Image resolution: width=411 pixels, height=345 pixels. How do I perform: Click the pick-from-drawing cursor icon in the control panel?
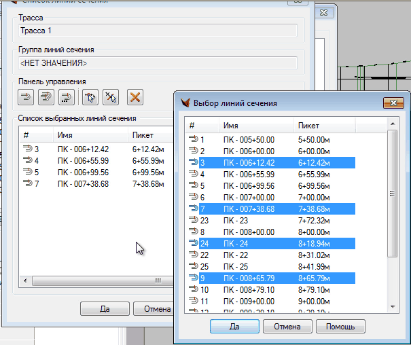click(x=89, y=97)
